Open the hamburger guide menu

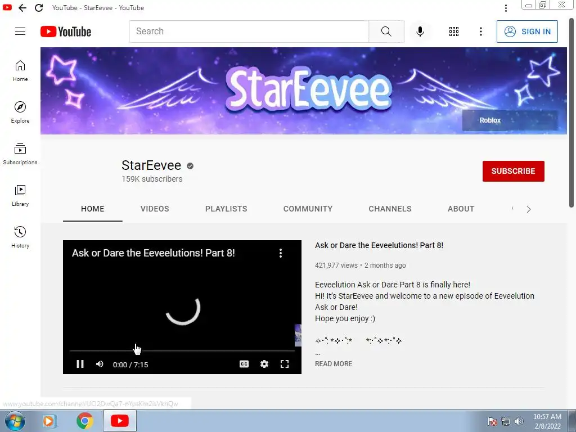(20, 31)
